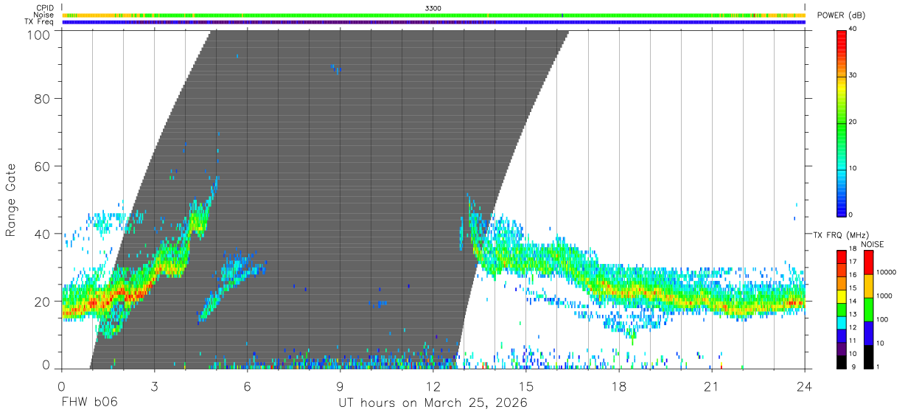Click the x-axis tick label '21'
This screenshot has height=418, width=905.
712,387
